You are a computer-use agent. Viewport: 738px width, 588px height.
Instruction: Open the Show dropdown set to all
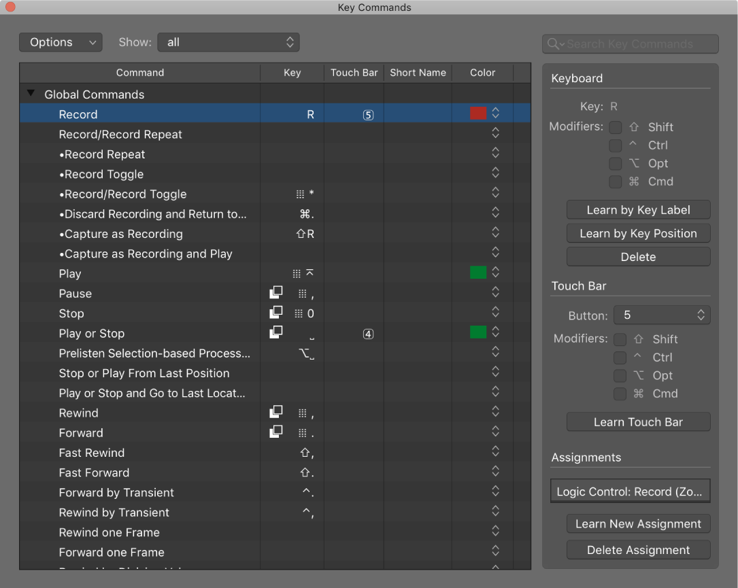229,41
